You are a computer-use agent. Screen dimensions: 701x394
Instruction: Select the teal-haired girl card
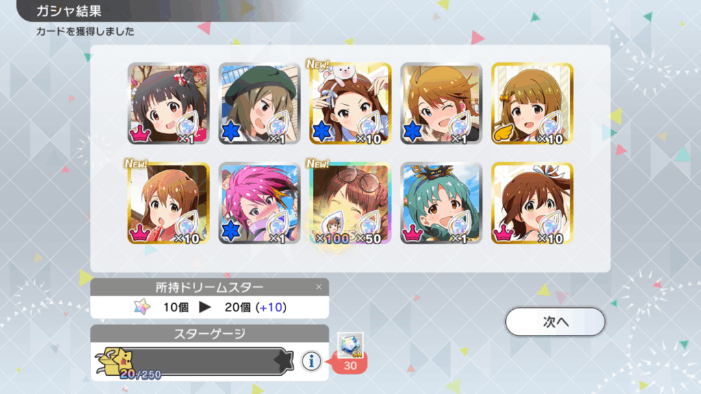[442, 203]
